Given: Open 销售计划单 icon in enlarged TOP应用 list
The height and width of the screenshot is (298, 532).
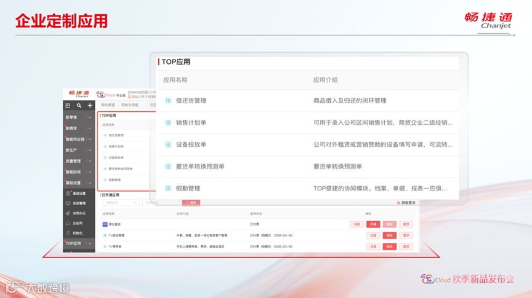Looking at the screenshot, I should [x=168, y=123].
